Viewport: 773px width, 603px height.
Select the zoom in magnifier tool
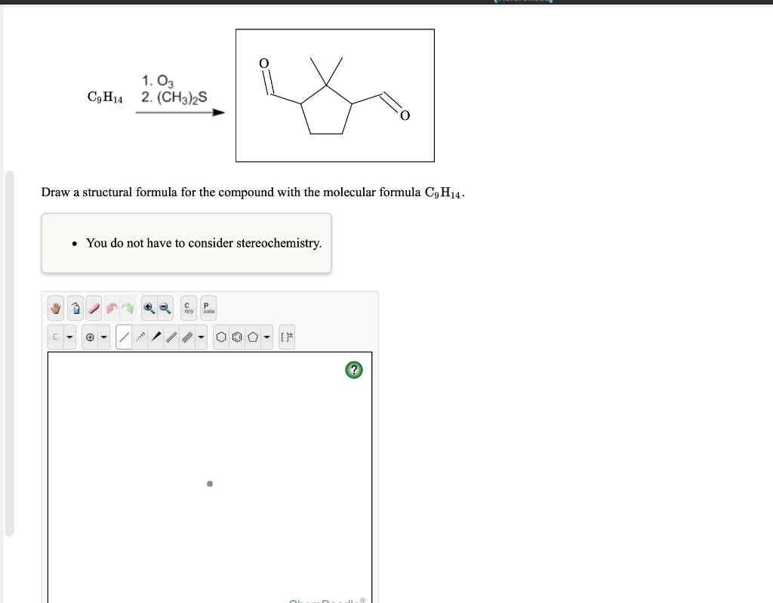(147, 308)
